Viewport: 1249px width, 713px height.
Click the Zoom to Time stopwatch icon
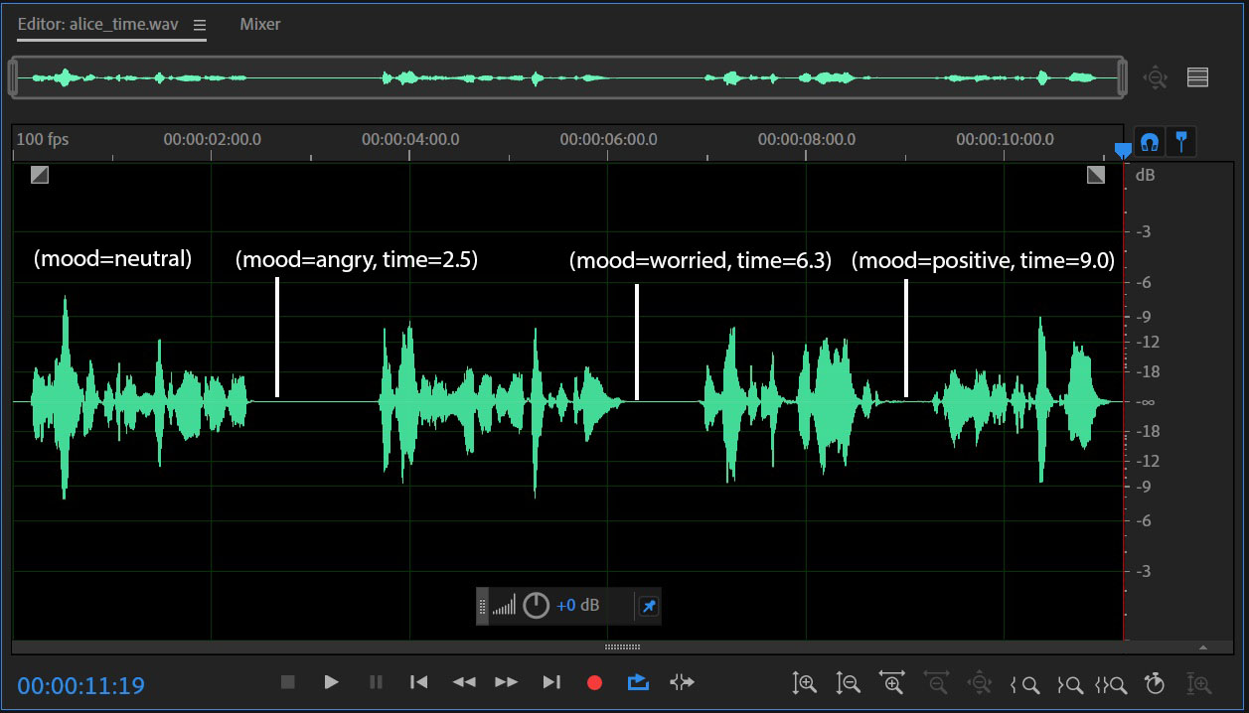[x=1154, y=683]
